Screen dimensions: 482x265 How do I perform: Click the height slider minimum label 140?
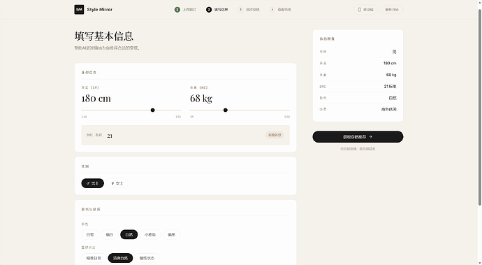(x=84, y=117)
